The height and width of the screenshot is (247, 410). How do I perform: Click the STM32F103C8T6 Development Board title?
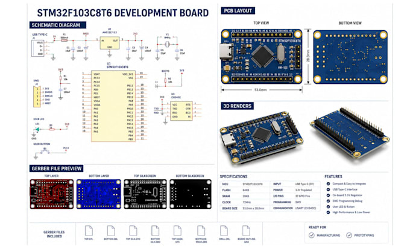click(123, 13)
